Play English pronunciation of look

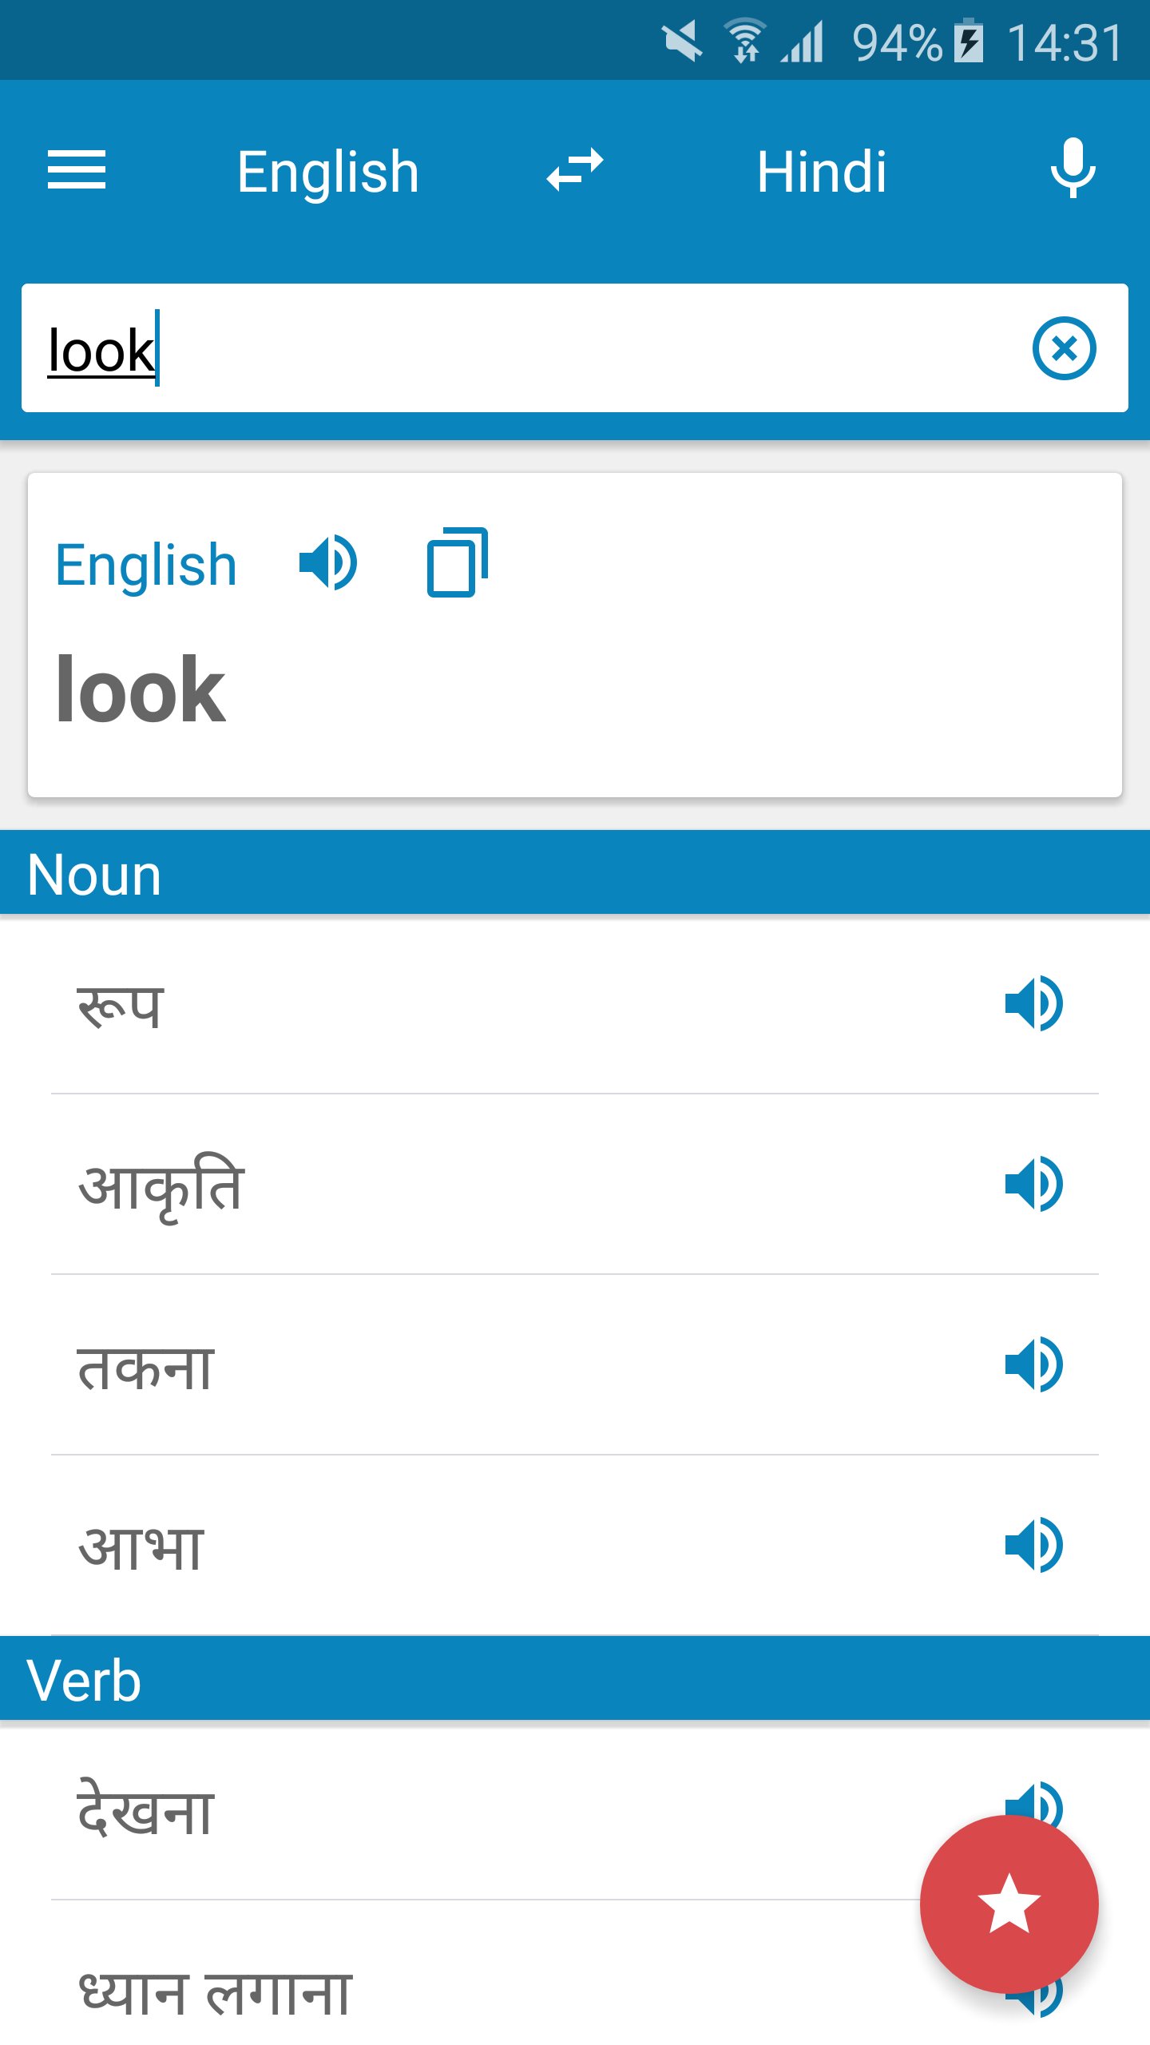pyautogui.click(x=327, y=563)
